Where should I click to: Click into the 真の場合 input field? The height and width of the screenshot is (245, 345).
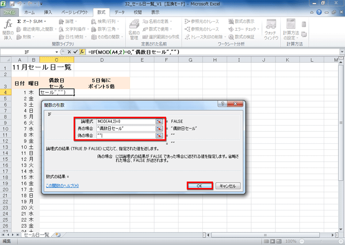point(126,128)
